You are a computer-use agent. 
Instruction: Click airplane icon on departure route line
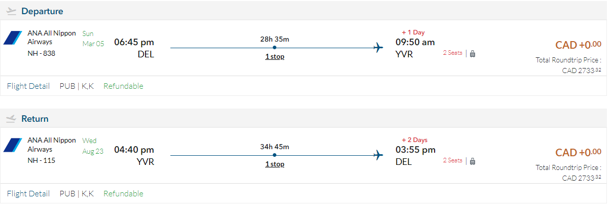pyautogui.click(x=378, y=48)
